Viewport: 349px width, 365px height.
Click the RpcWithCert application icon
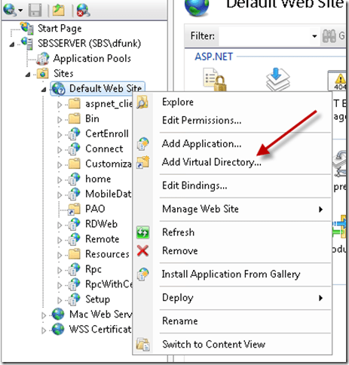click(75, 284)
